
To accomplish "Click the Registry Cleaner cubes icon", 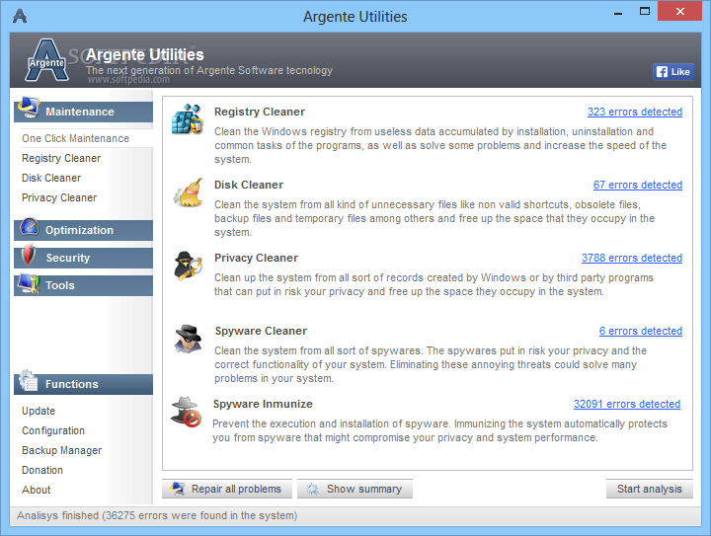I will (187, 119).
